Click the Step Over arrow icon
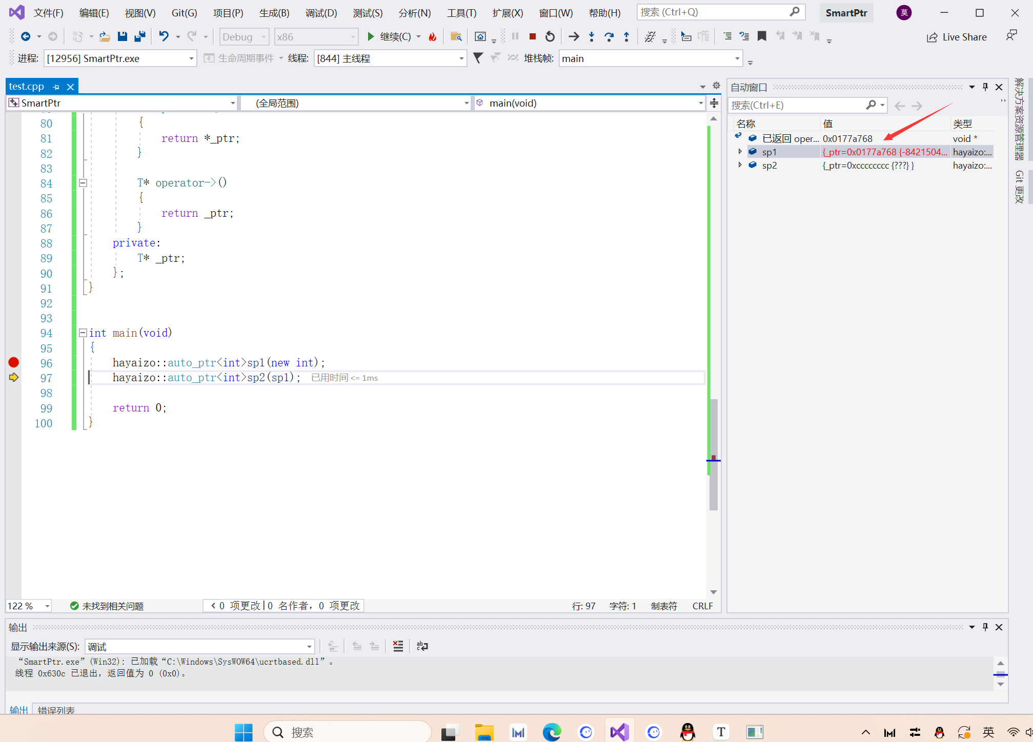The height and width of the screenshot is (742, 1033). [x=609, y=36]
